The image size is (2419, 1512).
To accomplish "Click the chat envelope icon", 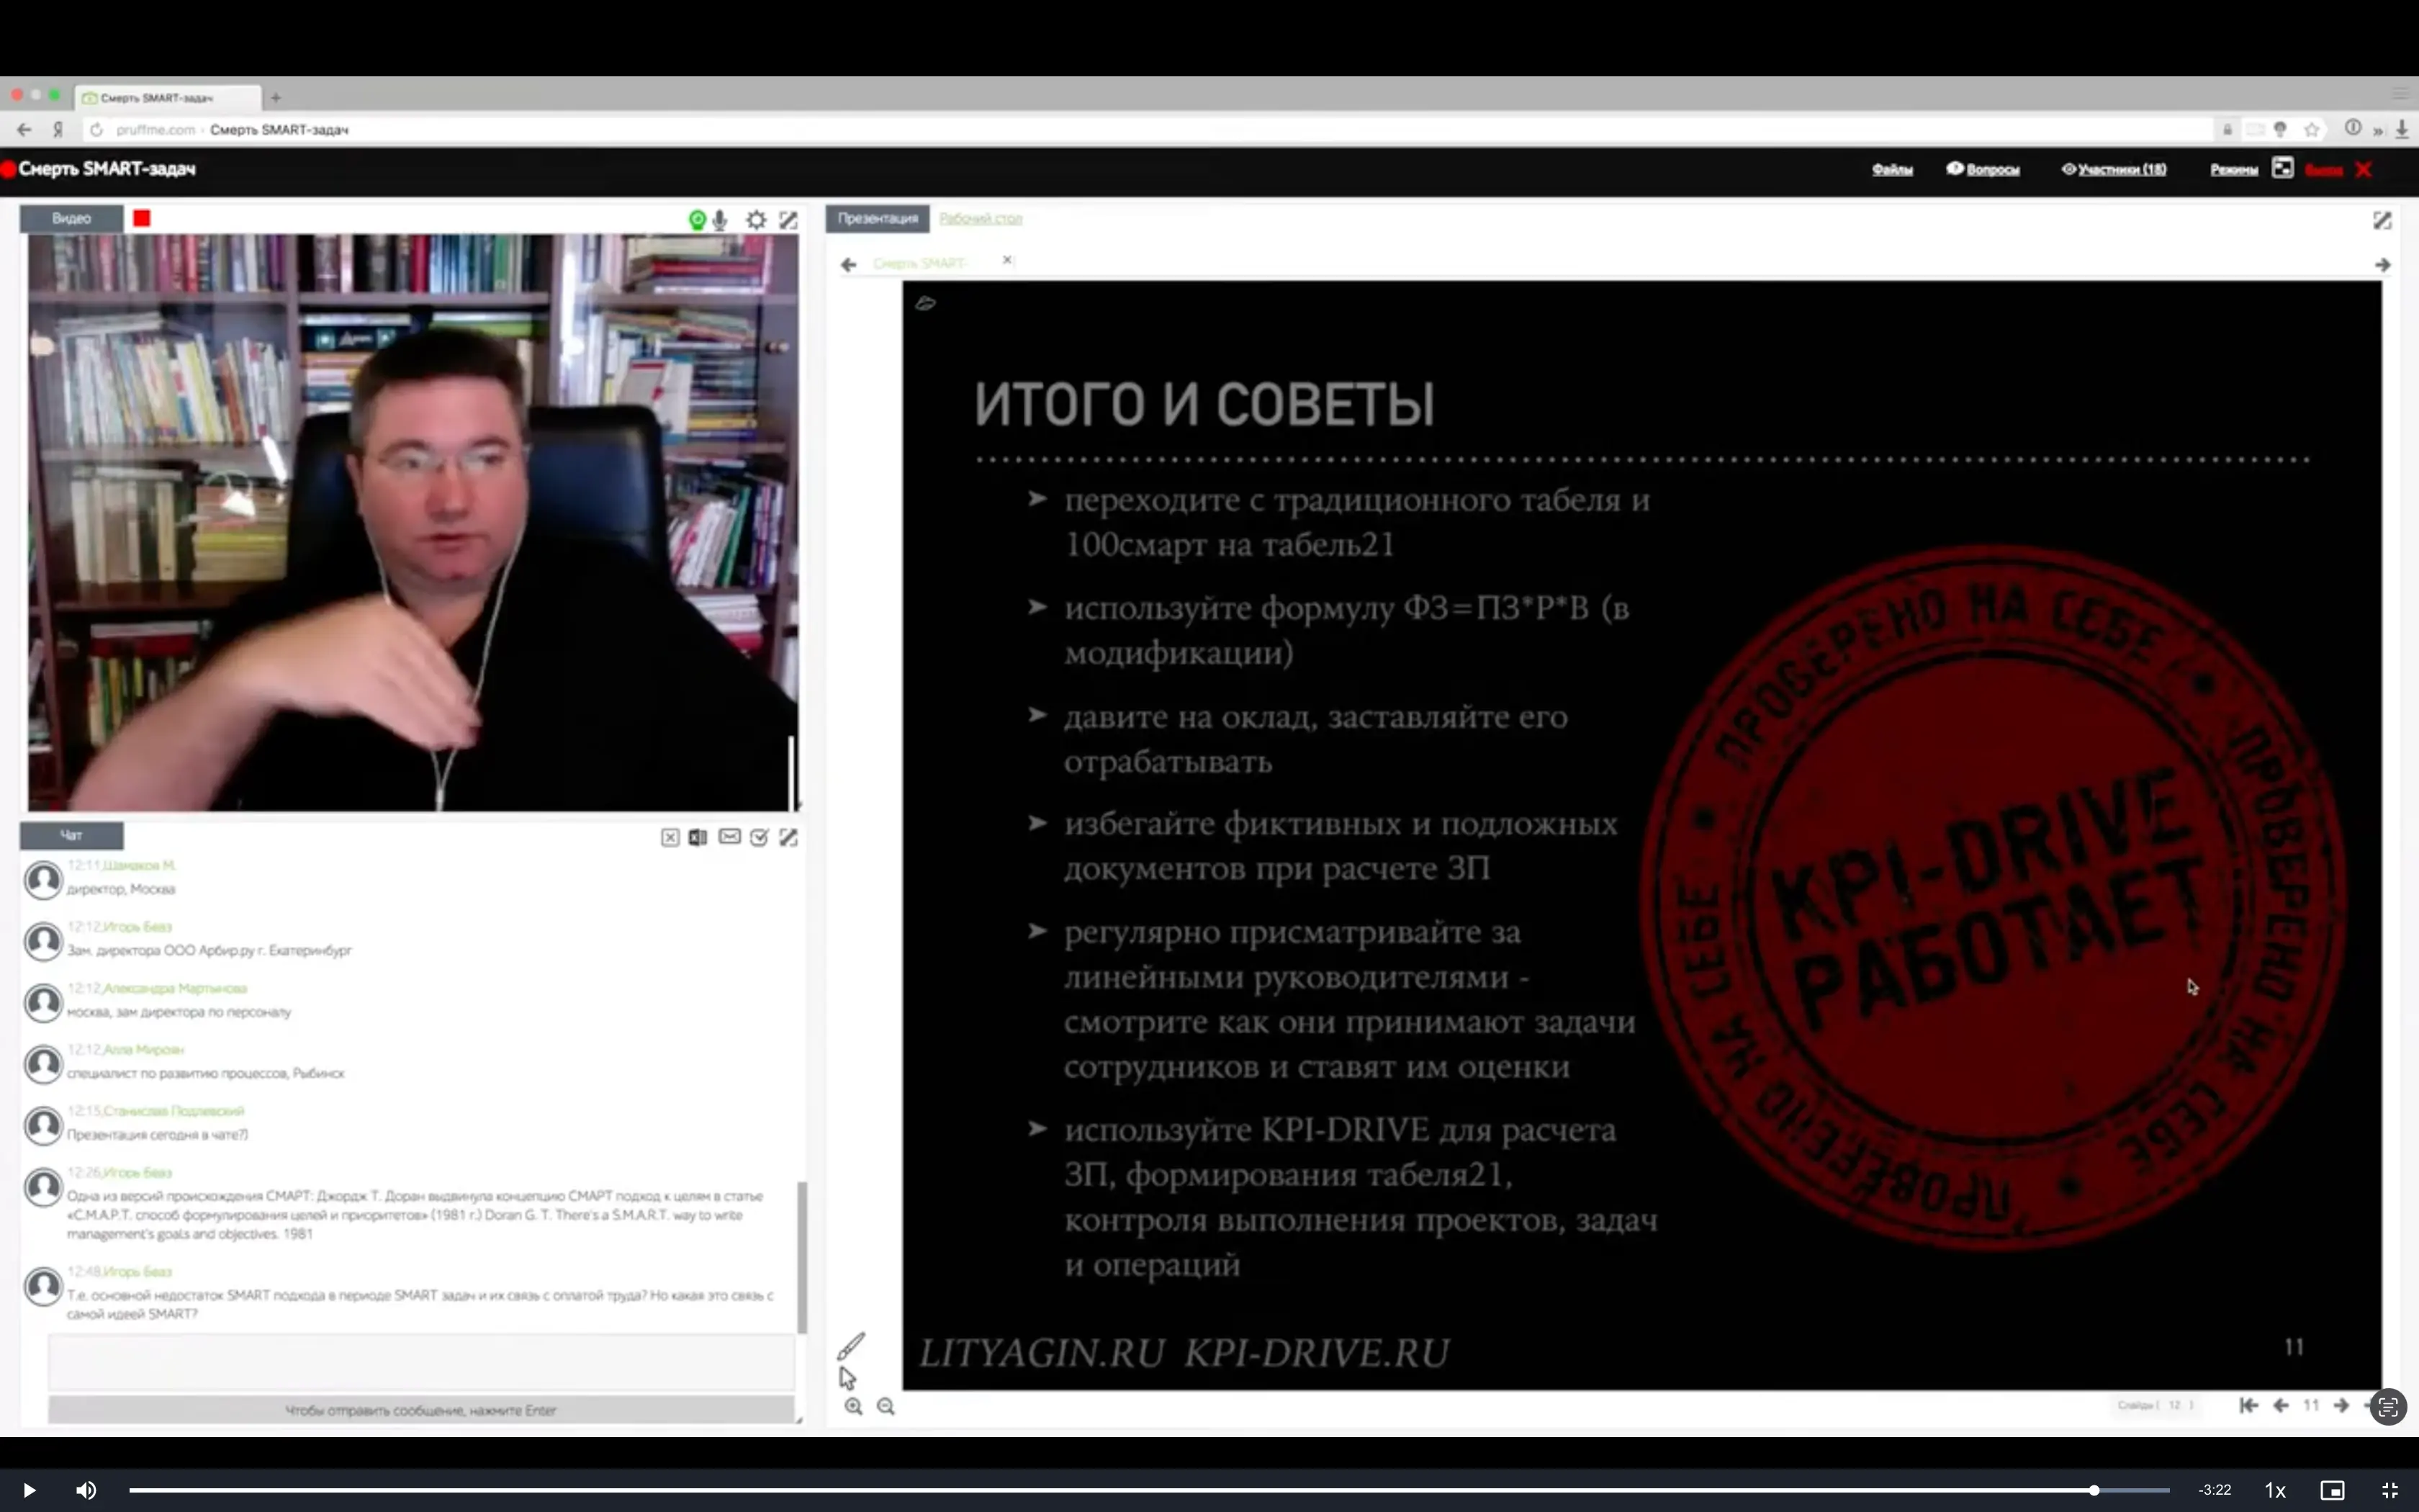I will [x=730, y=836].
